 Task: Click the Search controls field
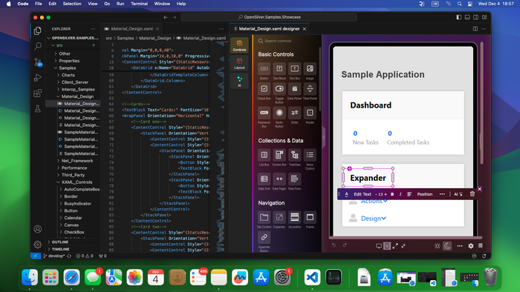pos(287,41)
